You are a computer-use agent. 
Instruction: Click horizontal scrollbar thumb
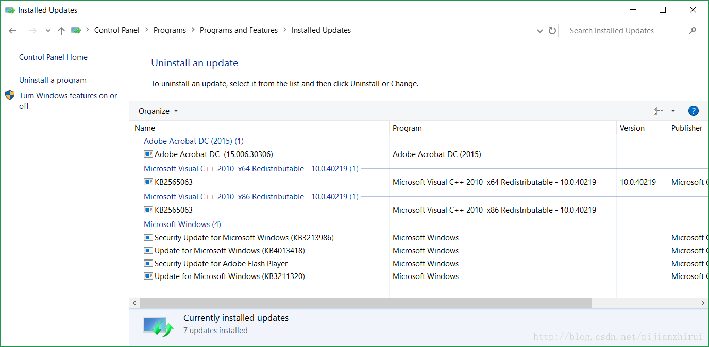366,303
